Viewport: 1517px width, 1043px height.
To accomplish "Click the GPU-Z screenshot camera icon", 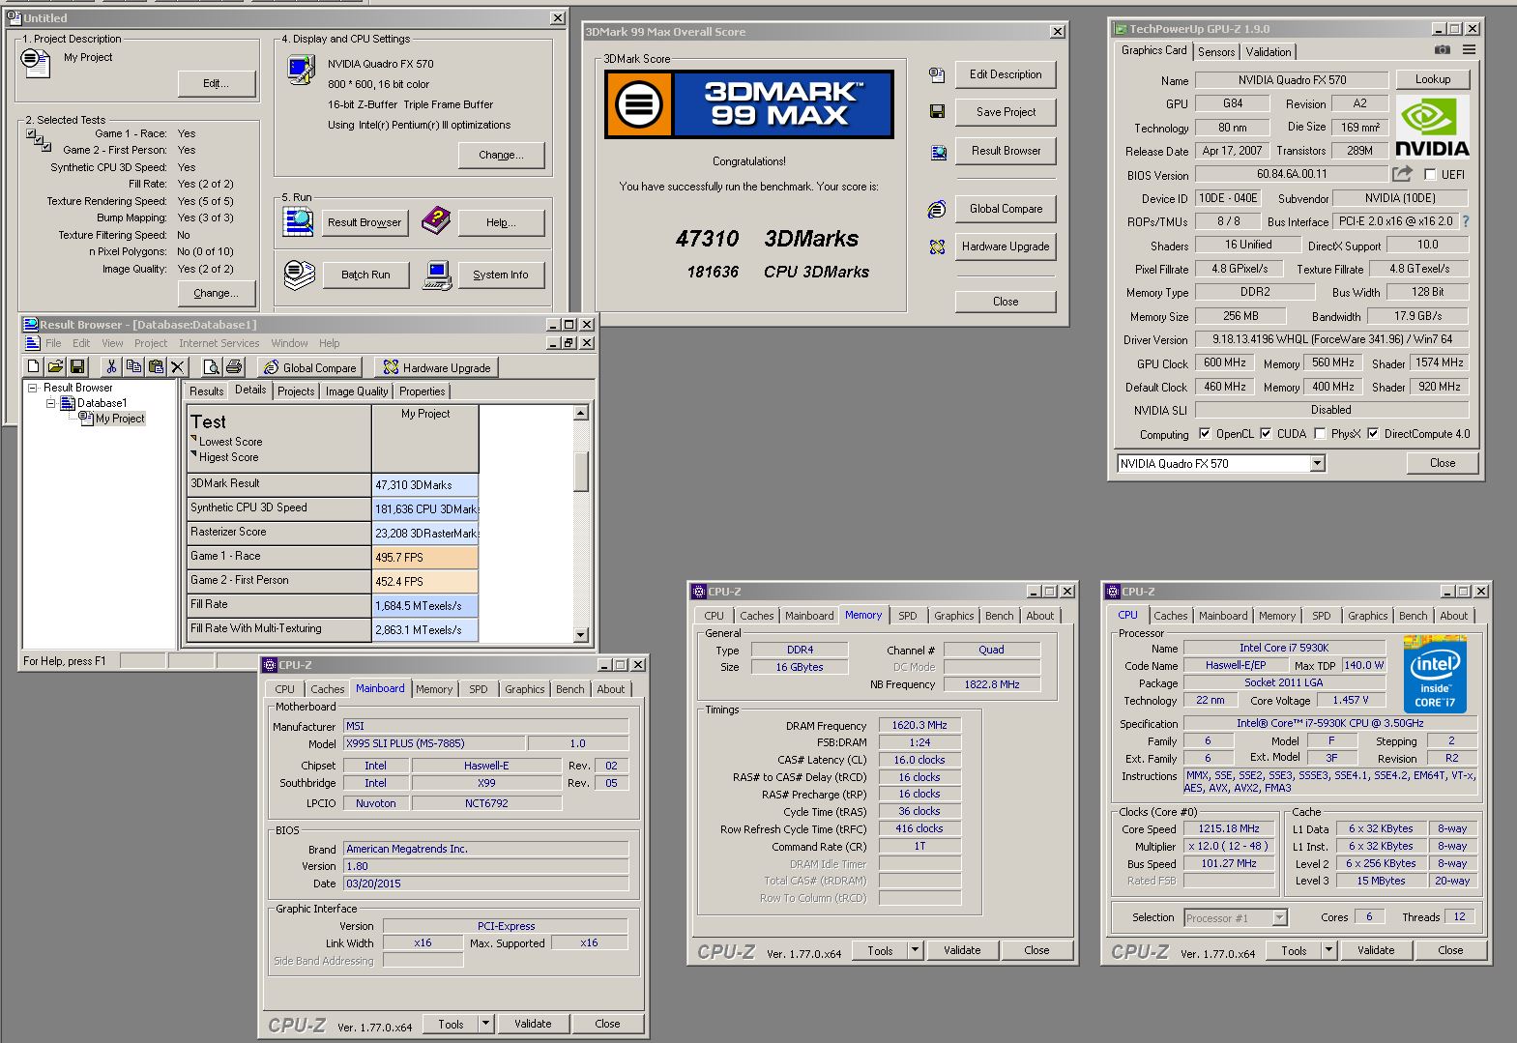I will click(x=1442, y=49).
